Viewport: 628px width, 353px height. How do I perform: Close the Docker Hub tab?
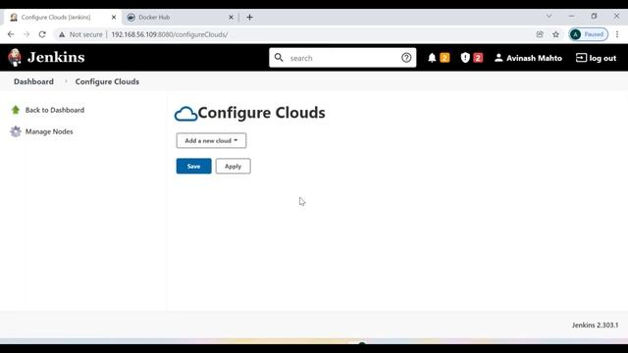click(x=232, y=18)
